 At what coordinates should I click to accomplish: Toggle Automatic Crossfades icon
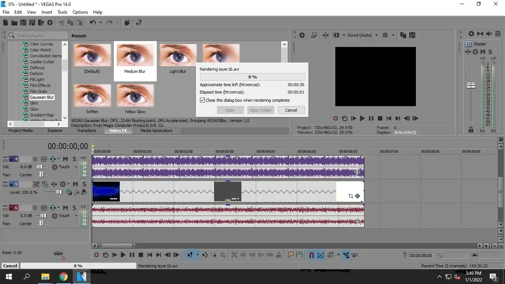(x=321, y=255)
